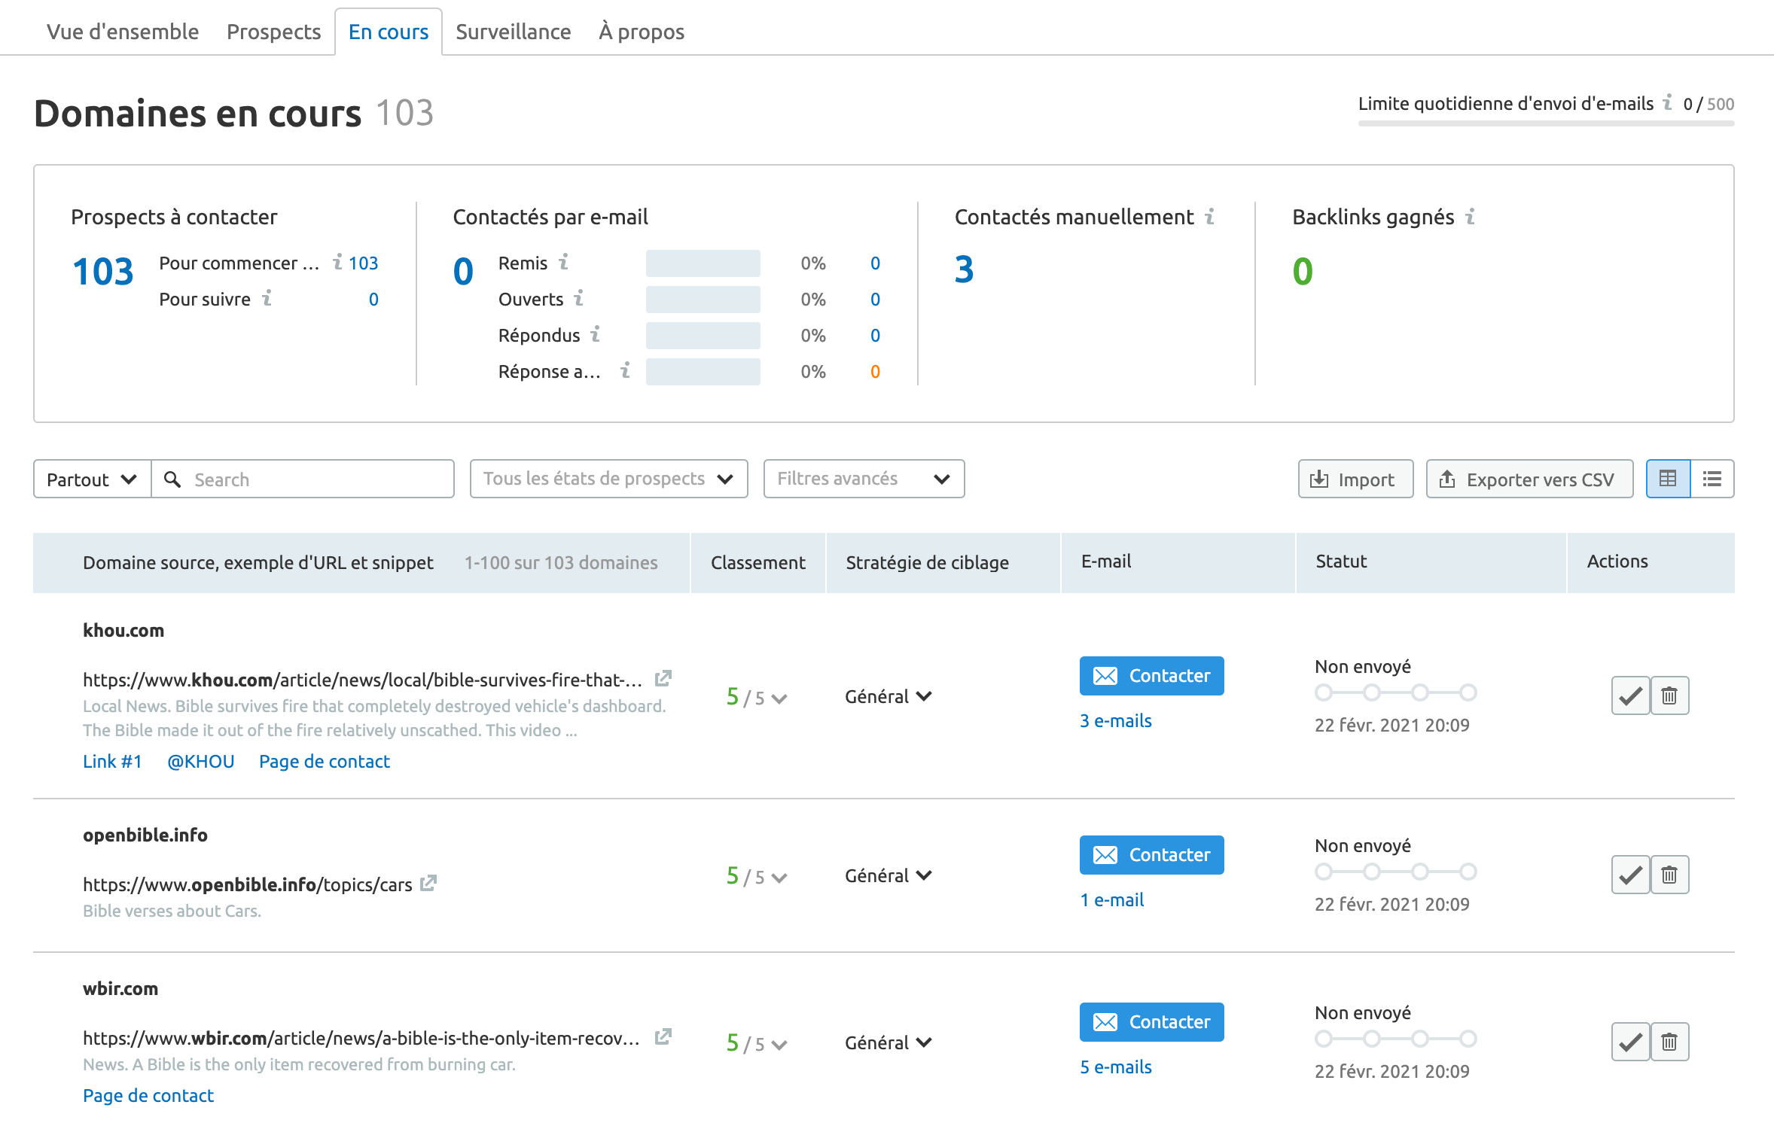Click info icon beside Contactés manuellement
This screenshot has height=1126, width=1774.
1210,216
